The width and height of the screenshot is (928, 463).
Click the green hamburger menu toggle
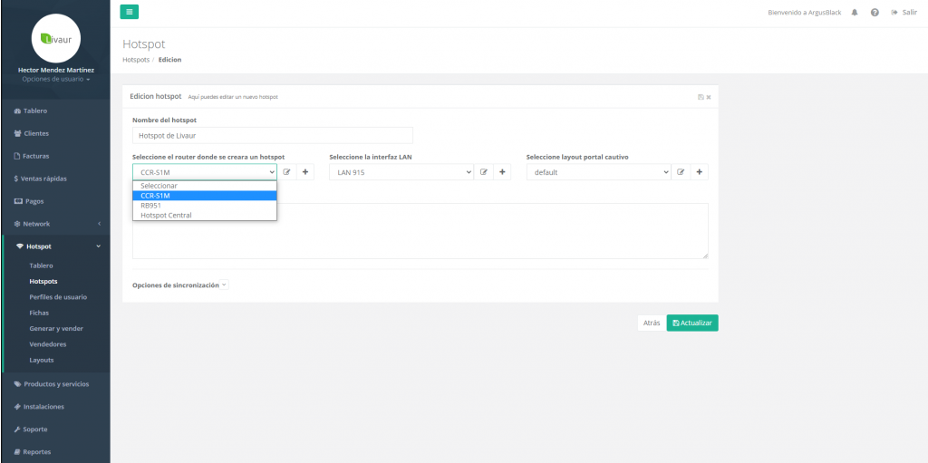[130, 12]
